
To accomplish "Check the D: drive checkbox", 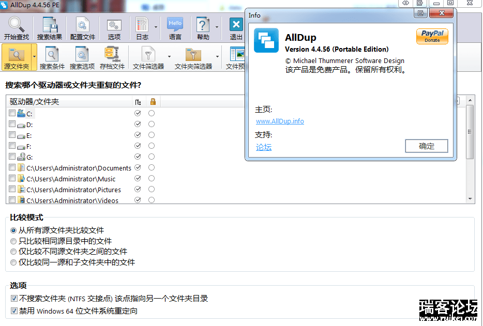I will [12, 124].
